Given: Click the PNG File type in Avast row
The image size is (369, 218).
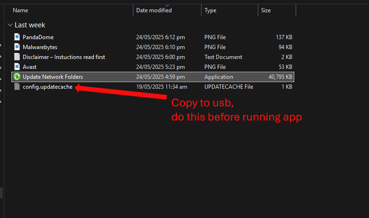Looking at the screenshot, I should pyautogui.click(x=215, y=67).
